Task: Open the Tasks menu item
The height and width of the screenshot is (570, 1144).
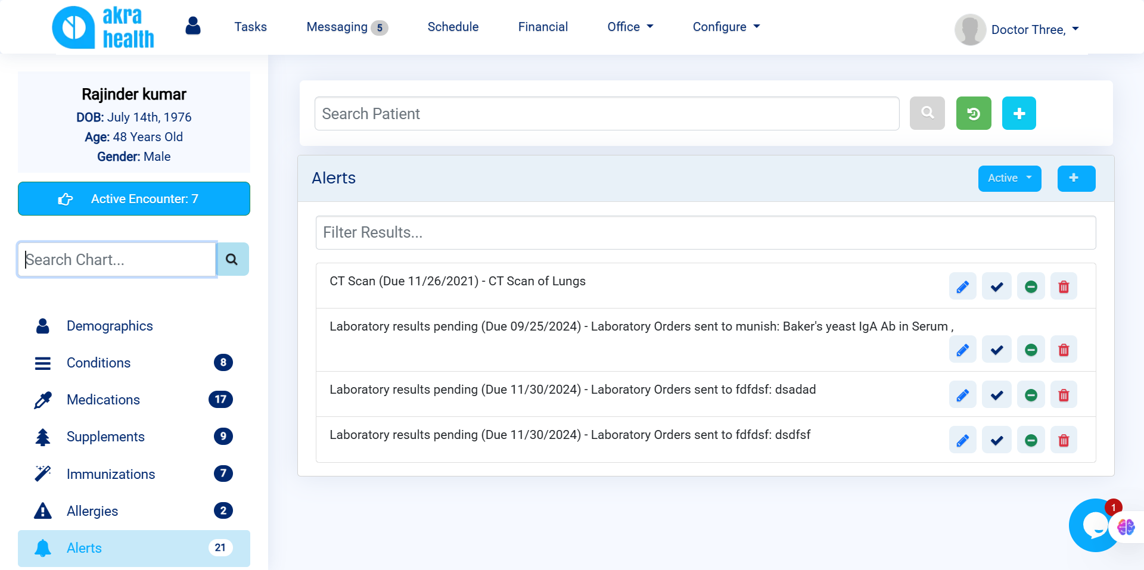Action: [250, 27]
